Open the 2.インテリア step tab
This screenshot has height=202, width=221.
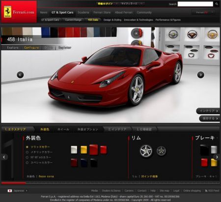(x=117, y=129)
